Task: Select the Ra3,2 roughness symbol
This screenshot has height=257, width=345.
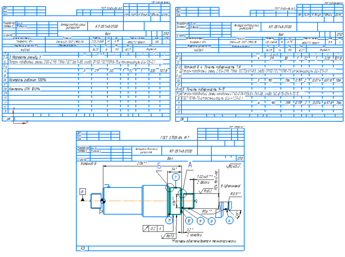Action: point(206,191)
